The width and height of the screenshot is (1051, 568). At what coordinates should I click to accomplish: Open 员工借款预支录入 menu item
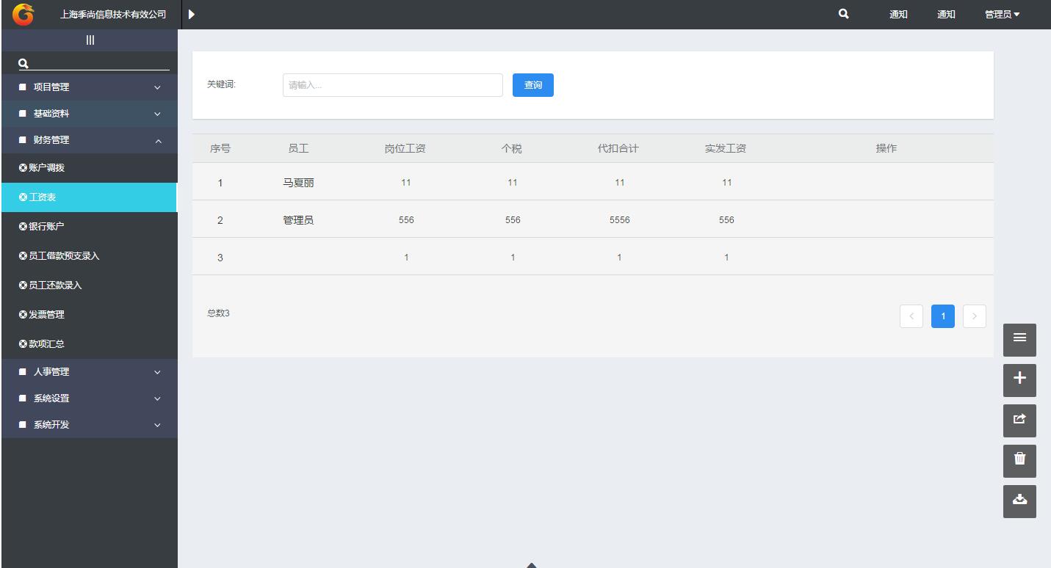89,256
